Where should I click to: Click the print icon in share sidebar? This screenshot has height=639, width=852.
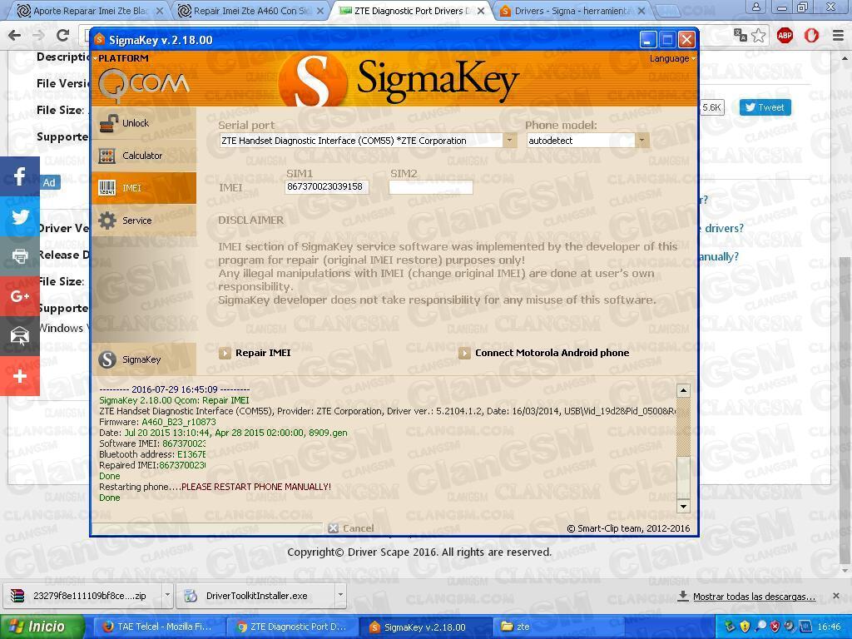click(20, 256)
